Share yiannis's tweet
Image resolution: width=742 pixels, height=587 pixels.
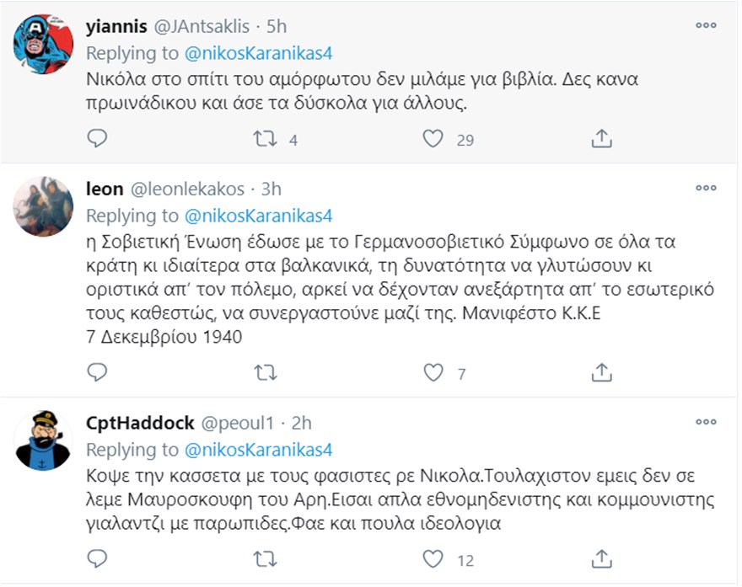click(601, 139)
